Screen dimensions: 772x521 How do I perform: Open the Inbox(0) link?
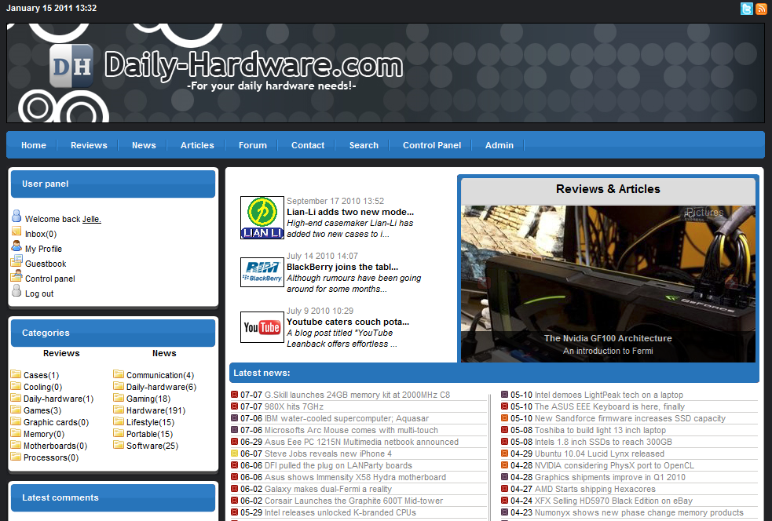pos(41,234)
